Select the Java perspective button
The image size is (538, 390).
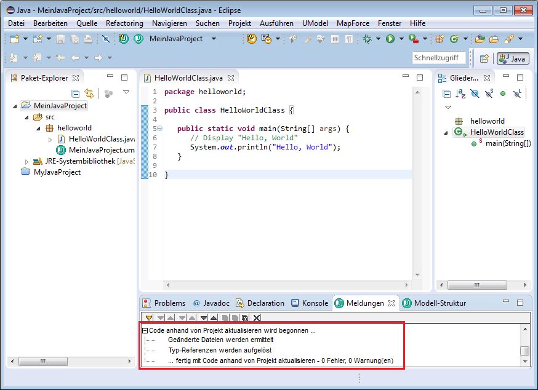coord(512,58)
